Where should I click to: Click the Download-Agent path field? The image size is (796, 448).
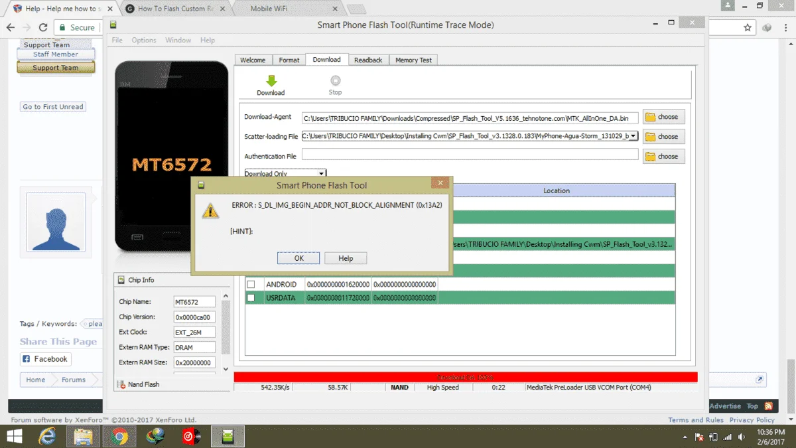(x=470, y=117)
